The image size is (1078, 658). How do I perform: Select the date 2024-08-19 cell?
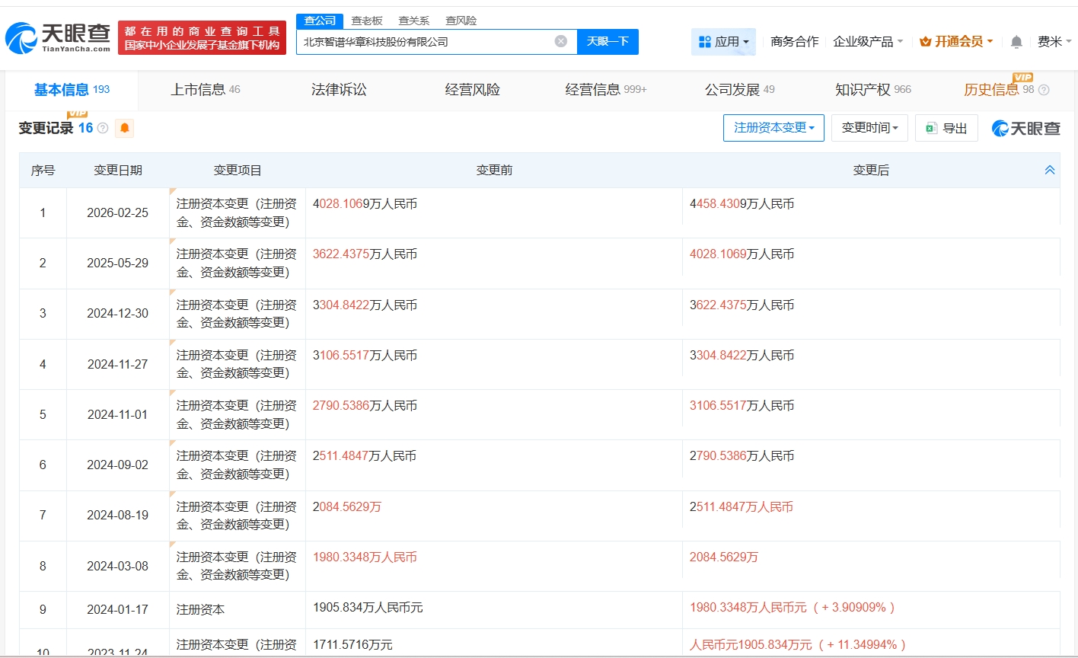click(x=118, y=515)
